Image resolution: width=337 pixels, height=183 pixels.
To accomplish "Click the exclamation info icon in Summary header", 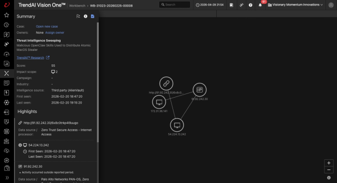I will click(x=86, y=17).
